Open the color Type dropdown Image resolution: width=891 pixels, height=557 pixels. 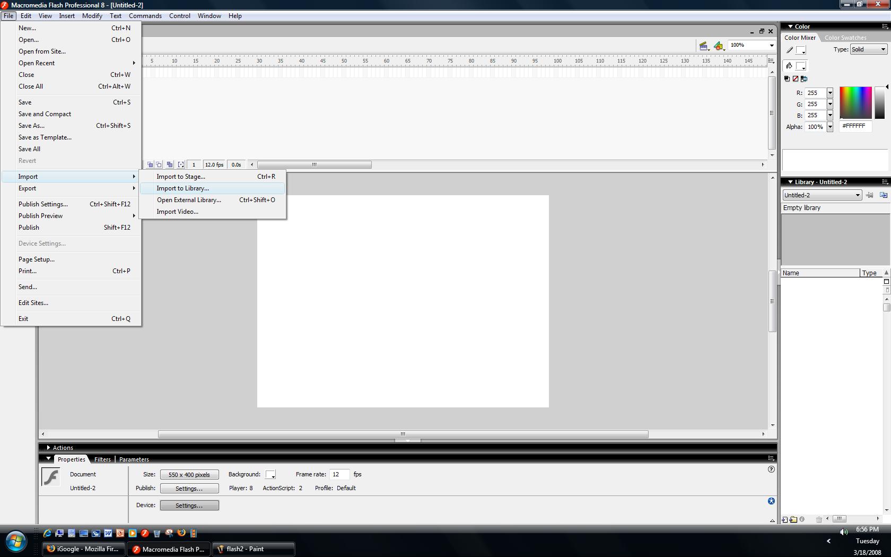pos(869,49)
